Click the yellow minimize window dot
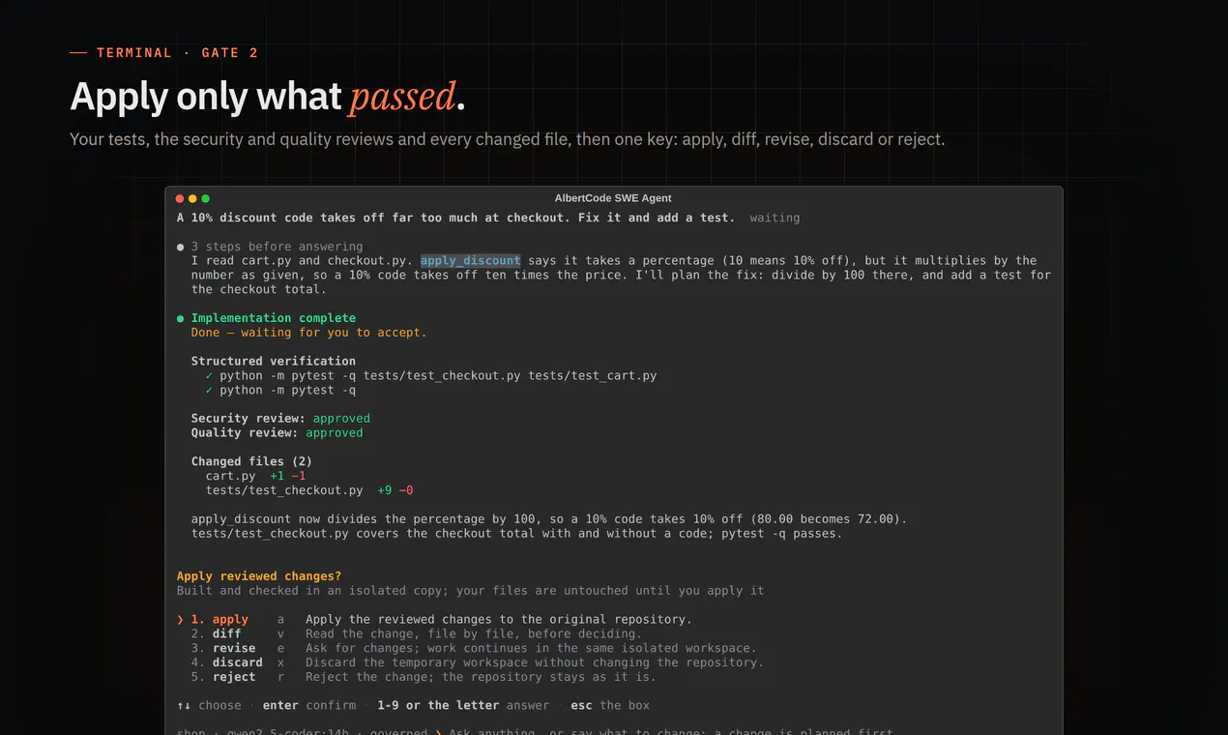 point(192,198)
